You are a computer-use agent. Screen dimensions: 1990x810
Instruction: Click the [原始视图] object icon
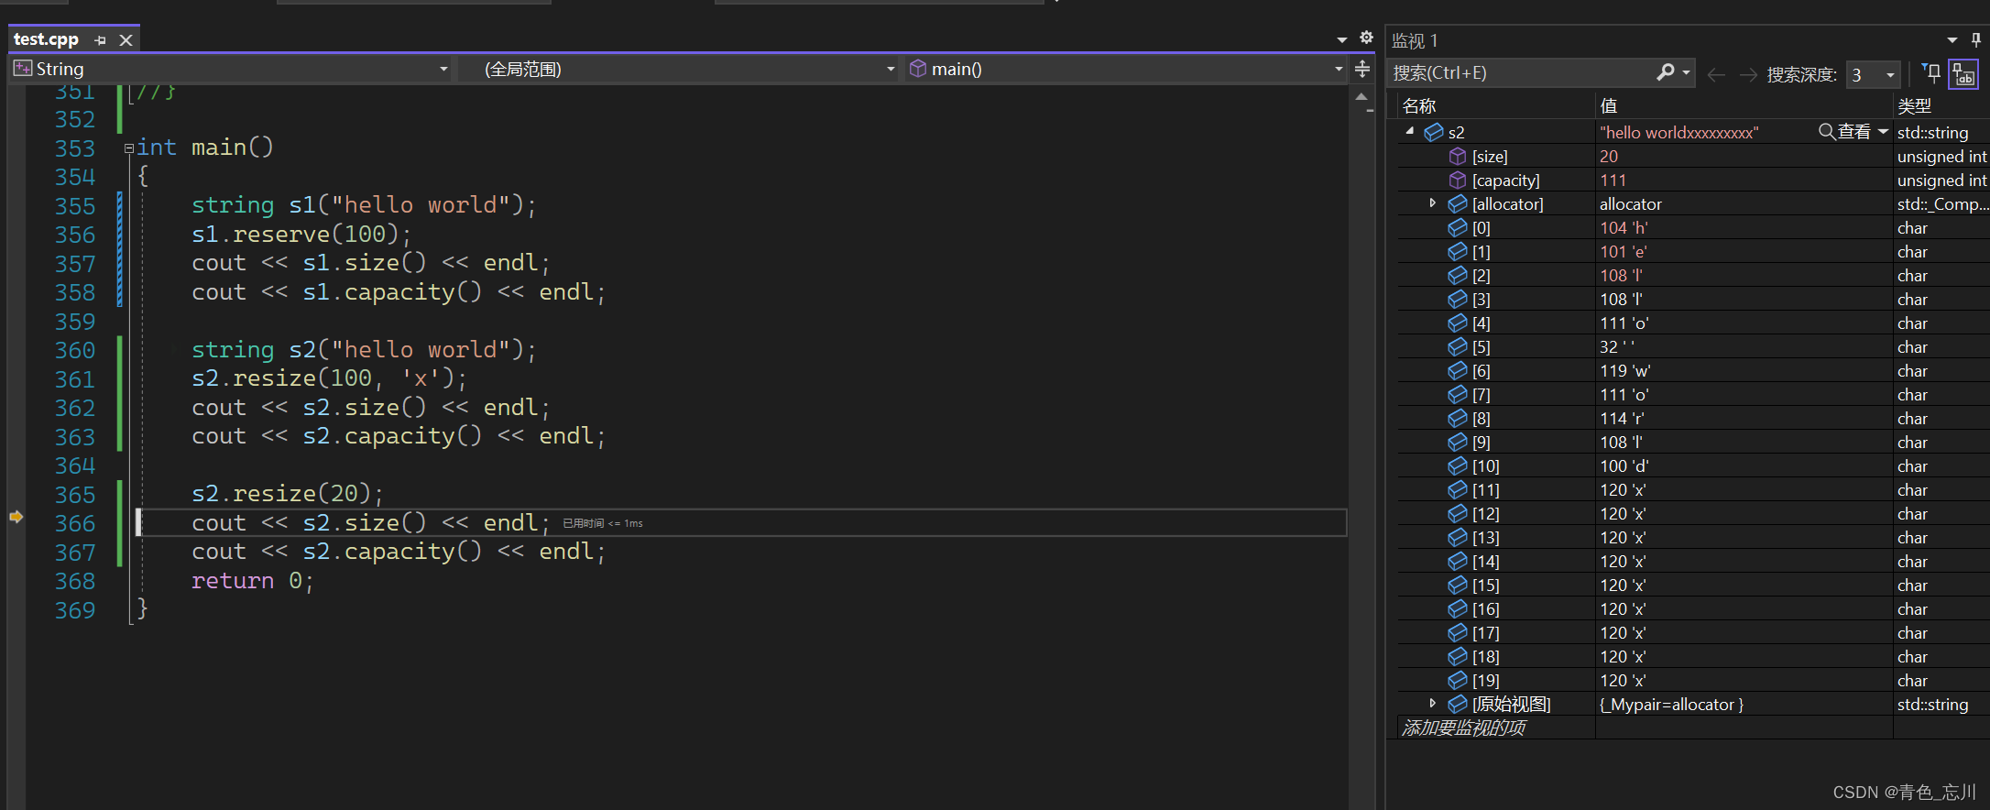pyautogui.click(x=1457, y=705)
